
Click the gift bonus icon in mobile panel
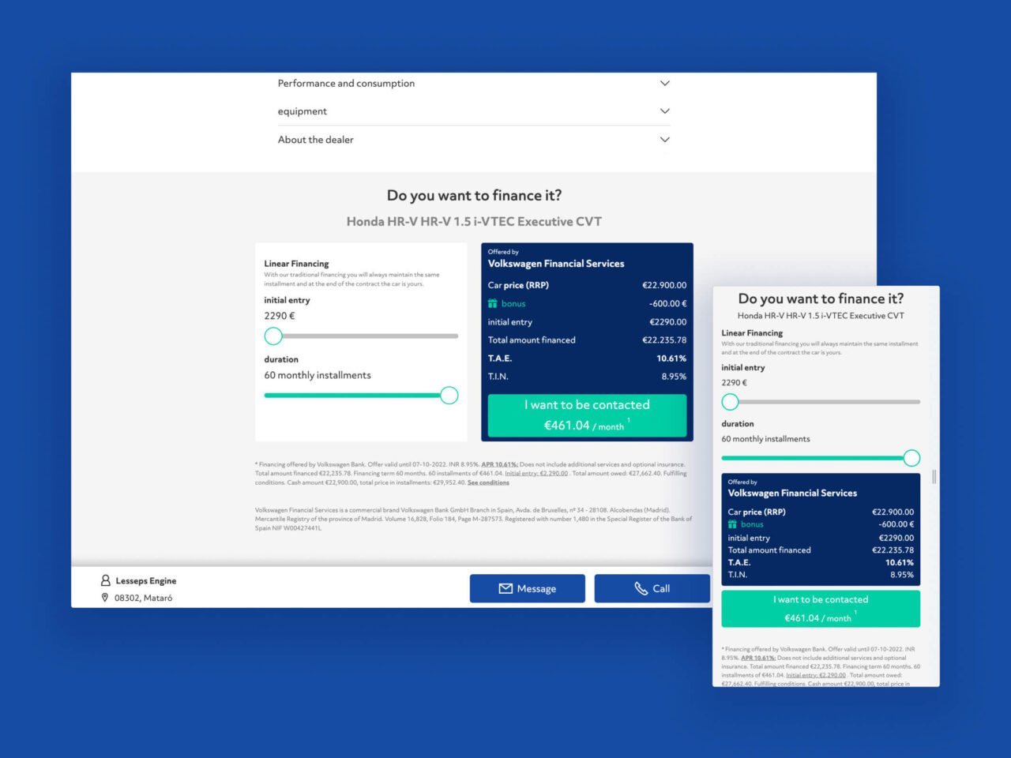tap(732, 524)
